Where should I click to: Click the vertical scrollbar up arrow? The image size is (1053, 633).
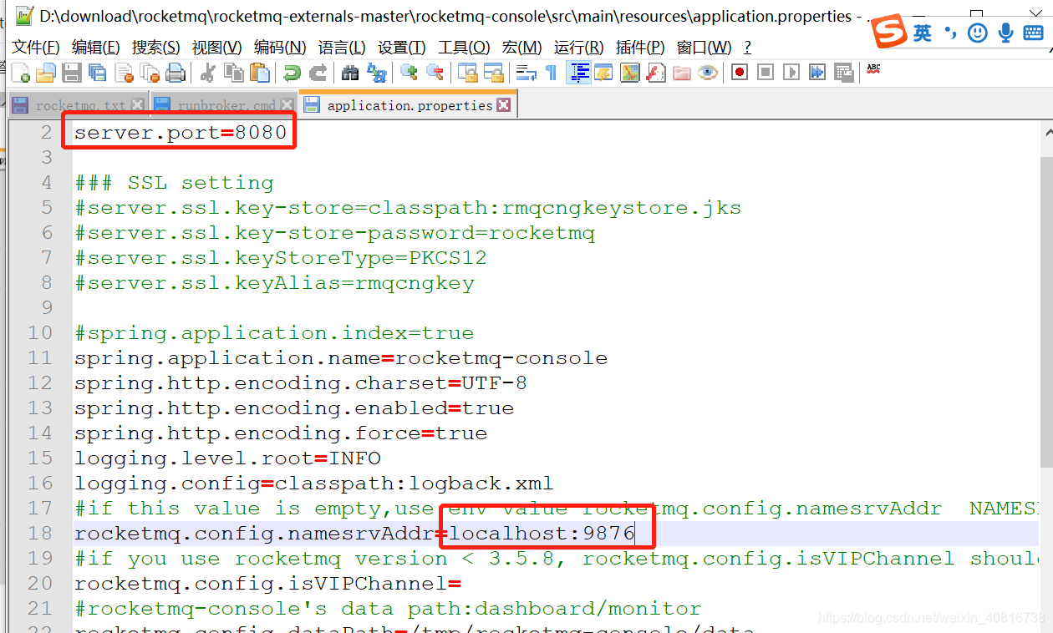(x=1046, y=132)
